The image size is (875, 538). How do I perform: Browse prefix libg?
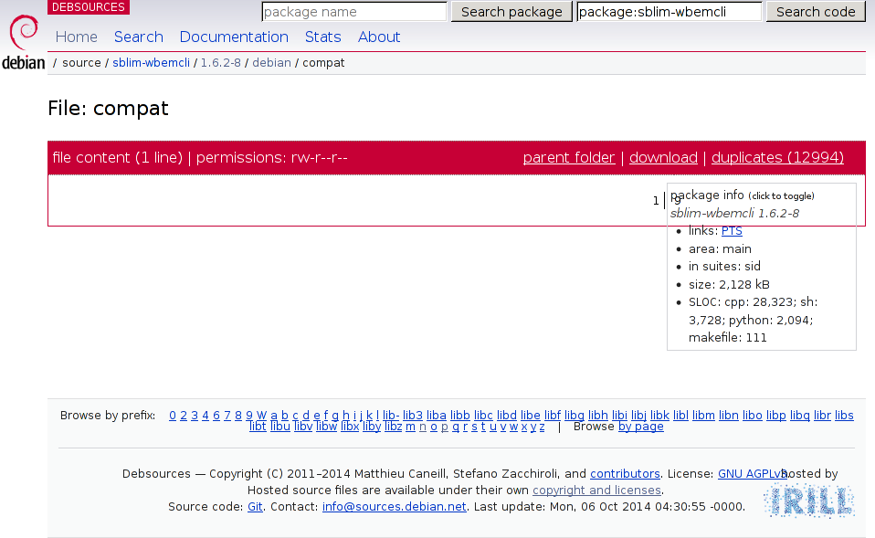[575, 416]
